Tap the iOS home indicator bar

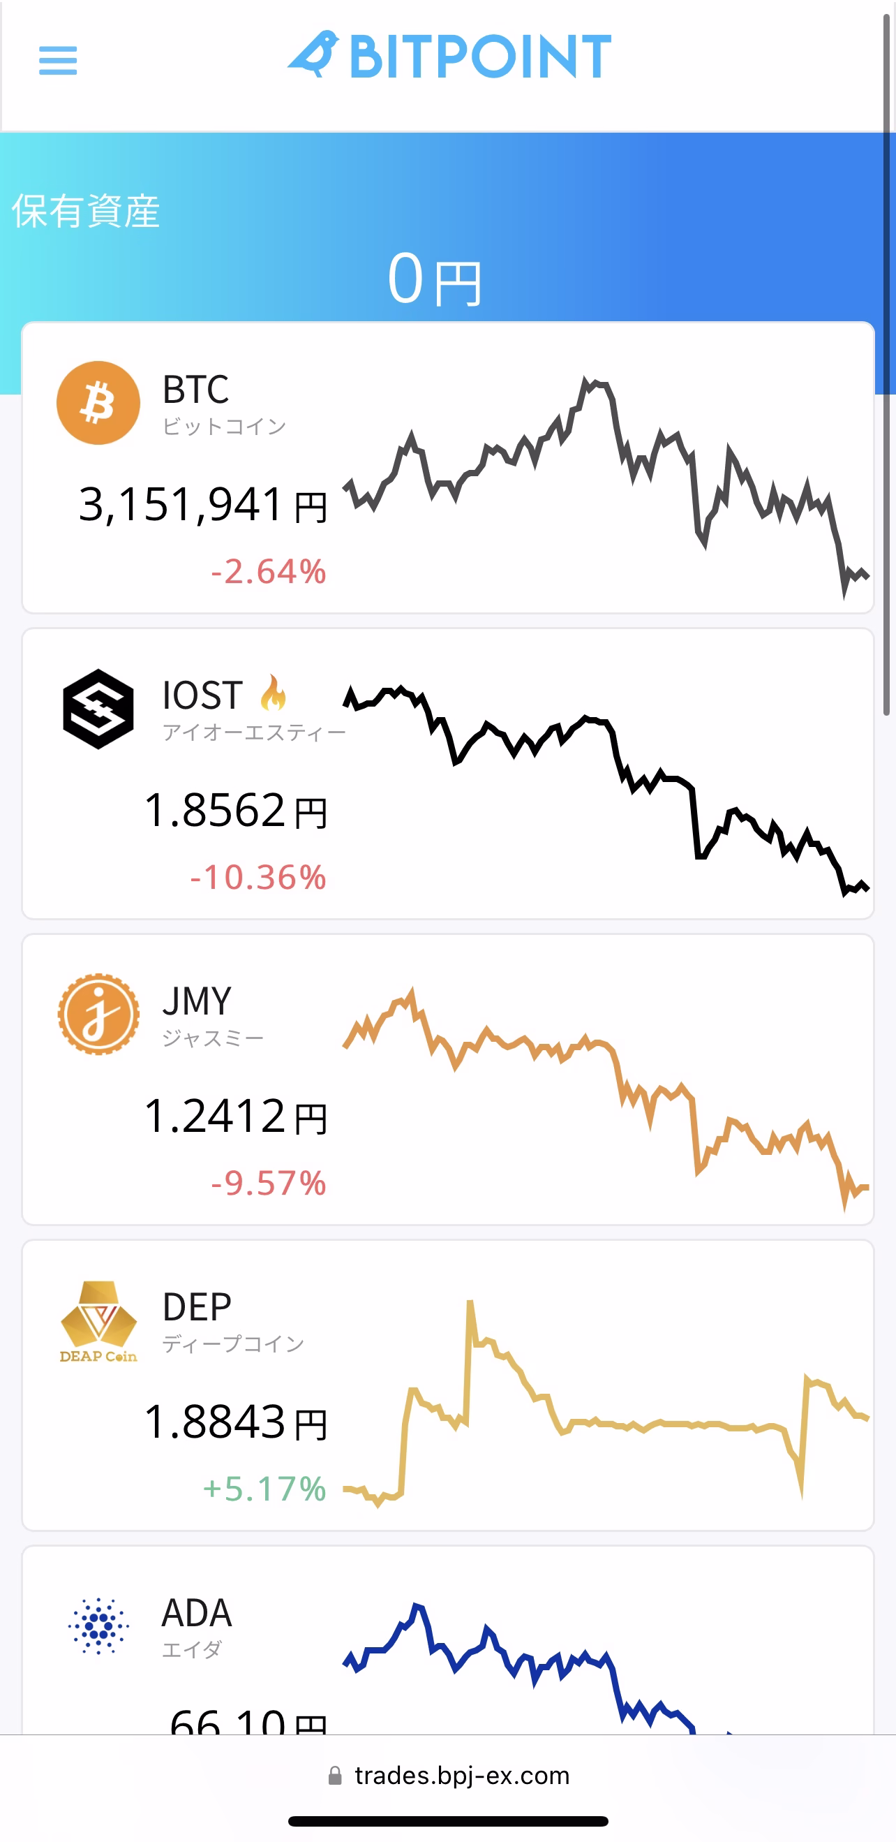pyautogui.click(x=448, y=1821)
